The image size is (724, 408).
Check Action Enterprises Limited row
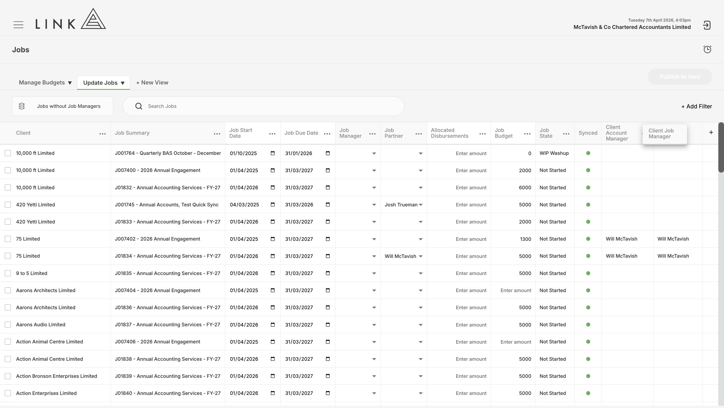coord(8,393)
